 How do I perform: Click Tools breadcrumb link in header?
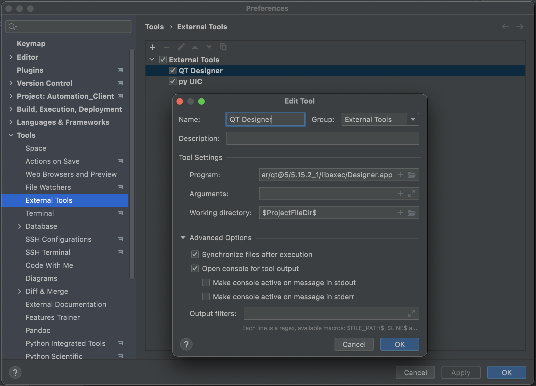155,27
